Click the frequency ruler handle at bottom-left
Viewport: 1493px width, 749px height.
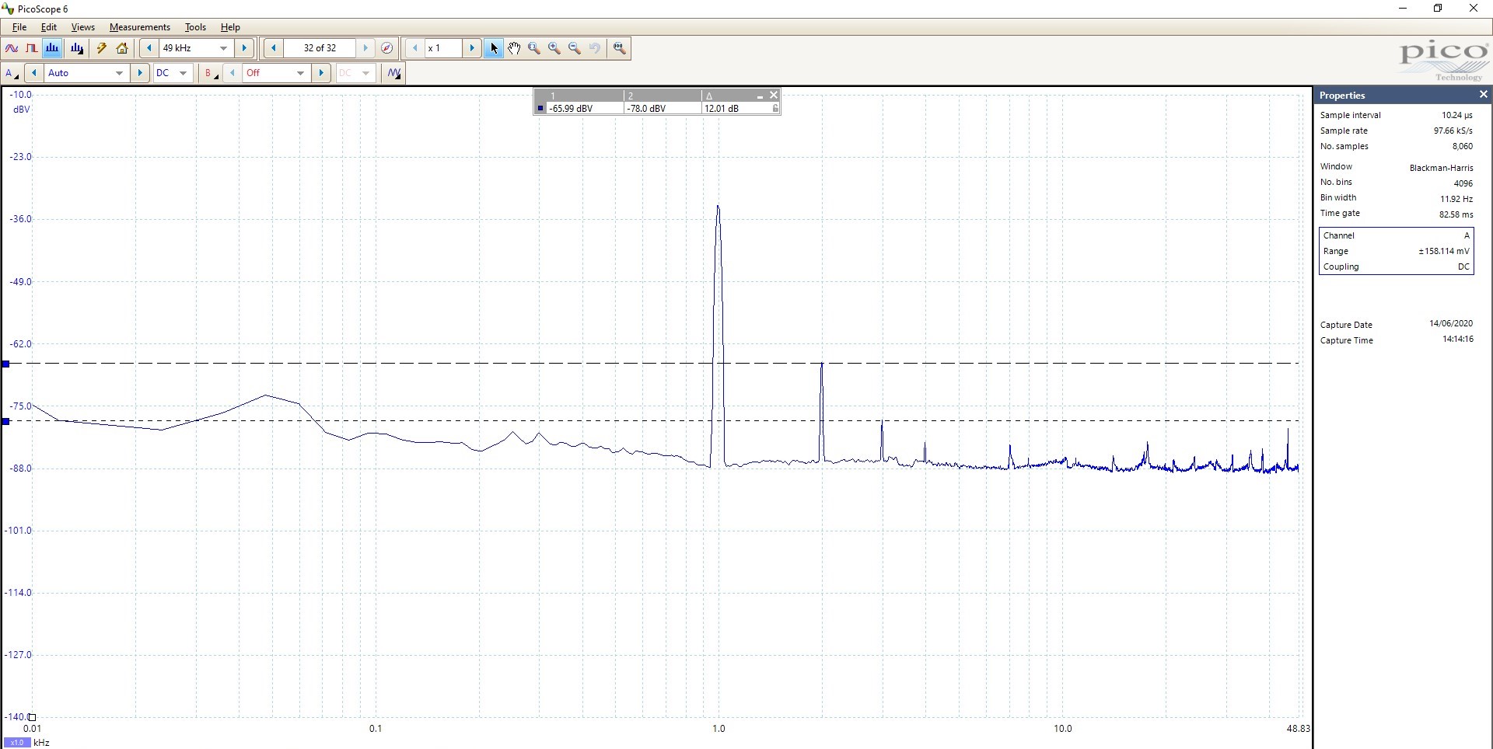[x=32, y=717]
